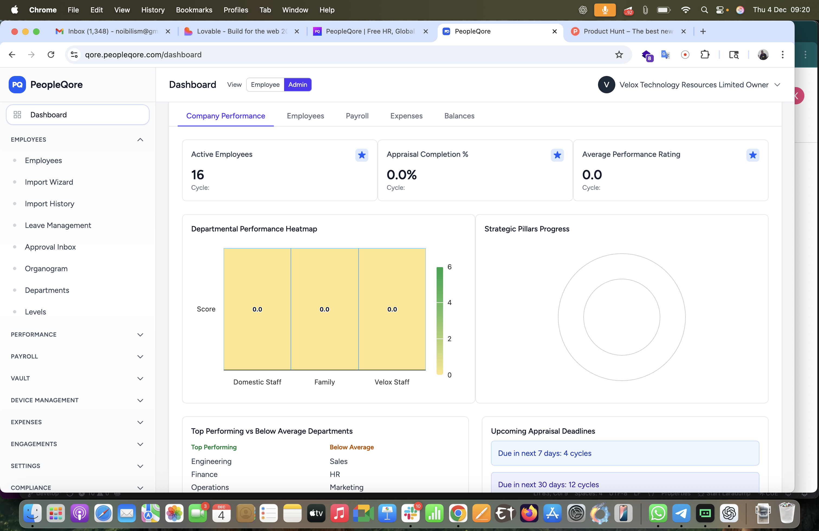Bookmark page with address bar star
The height and width of the screenshot is (531, 819).
coord(619,55)
